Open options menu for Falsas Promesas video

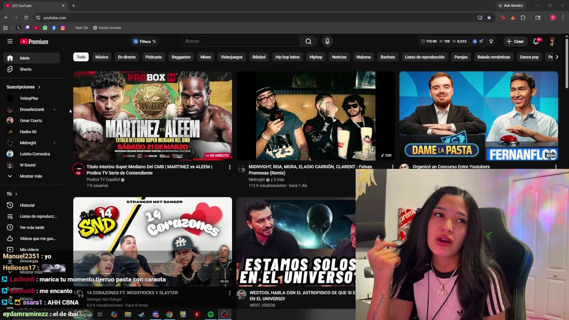[393, 167]
